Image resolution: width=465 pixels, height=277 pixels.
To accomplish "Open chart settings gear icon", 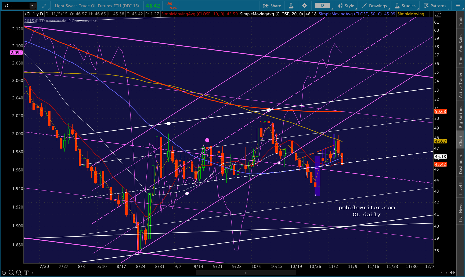I will tap(304, 6).
